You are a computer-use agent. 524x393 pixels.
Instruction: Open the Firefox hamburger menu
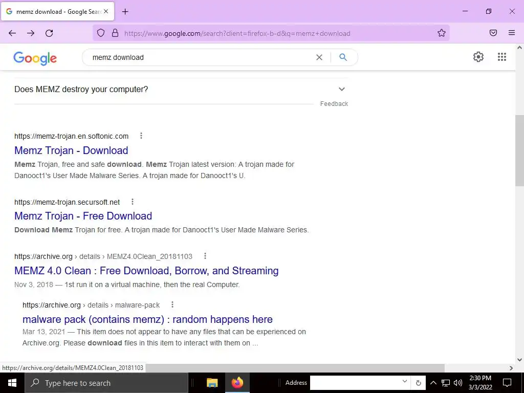(512, 33)
